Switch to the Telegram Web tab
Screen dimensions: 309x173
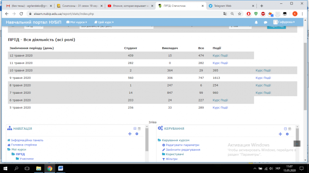pyautogui.click(x=232, y=6)
